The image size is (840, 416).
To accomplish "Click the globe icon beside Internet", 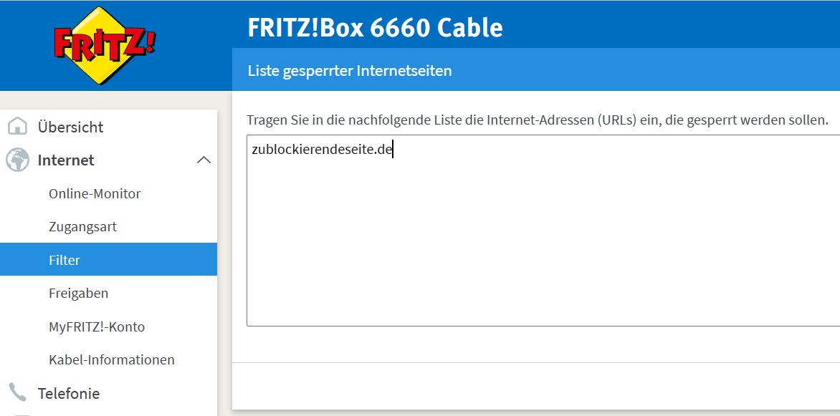I will coord(17,160).
